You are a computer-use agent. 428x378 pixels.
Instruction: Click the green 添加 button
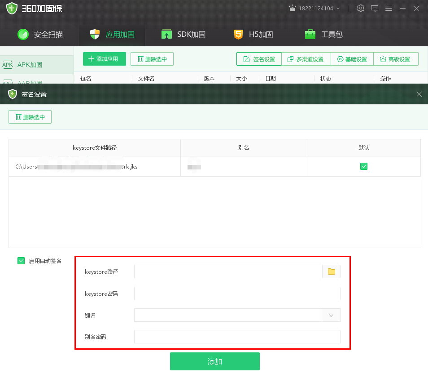point(215,361)
